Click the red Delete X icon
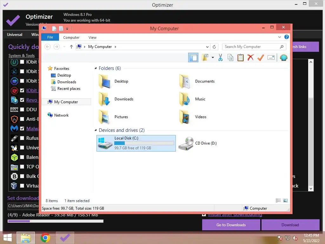The width and height of the screenshot is (325, 244). pos(250,58)
